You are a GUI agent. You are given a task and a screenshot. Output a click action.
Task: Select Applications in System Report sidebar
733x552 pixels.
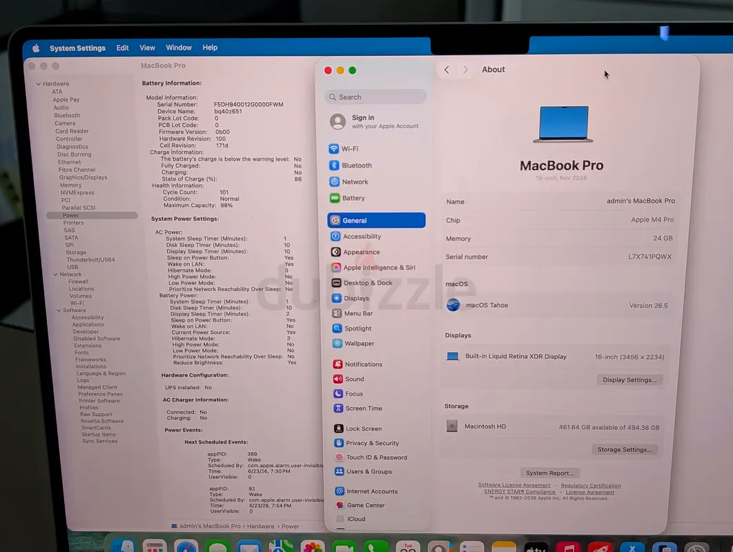pos(88,324)
